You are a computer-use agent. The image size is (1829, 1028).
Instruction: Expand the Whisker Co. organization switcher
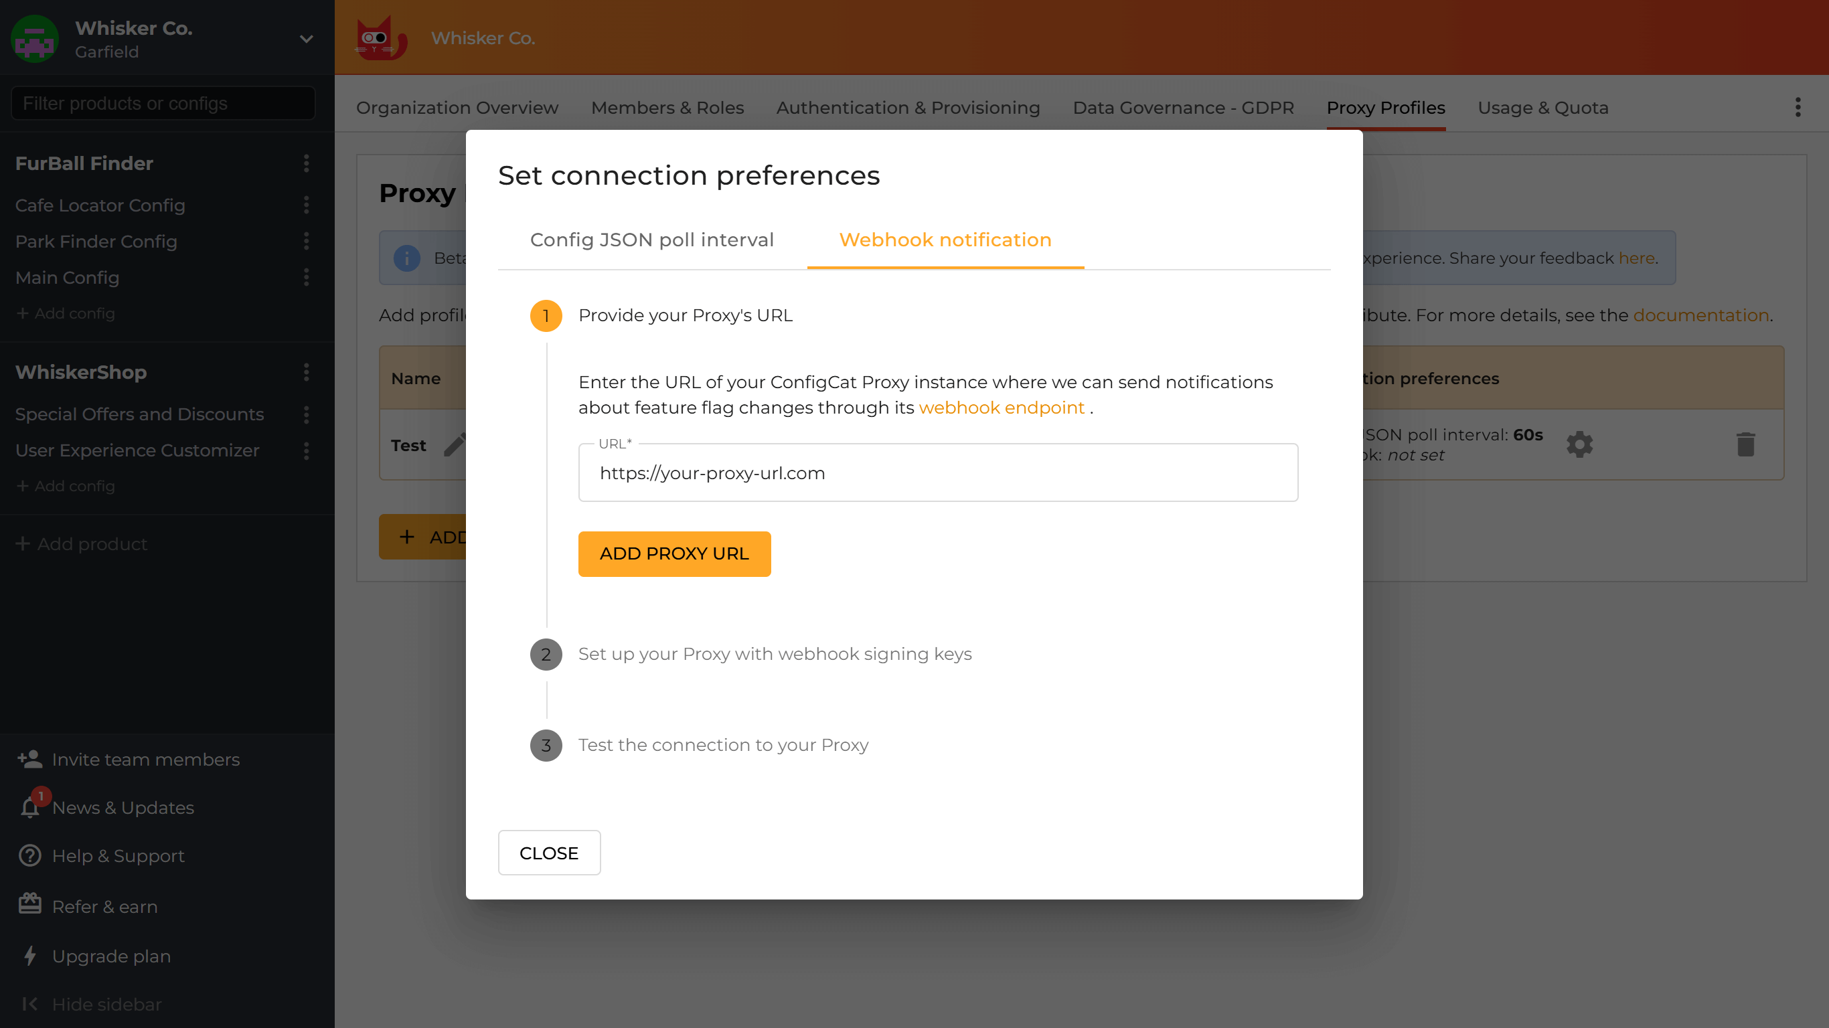coord(305,39)
